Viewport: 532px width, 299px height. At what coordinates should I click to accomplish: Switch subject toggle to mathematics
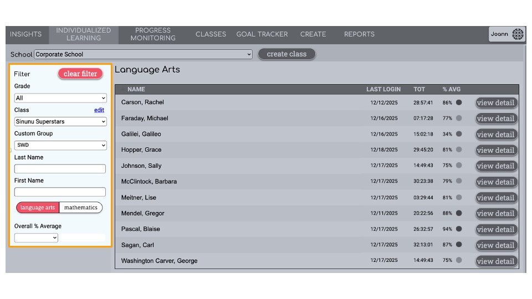pyautogui.click(x=81, y=208)
